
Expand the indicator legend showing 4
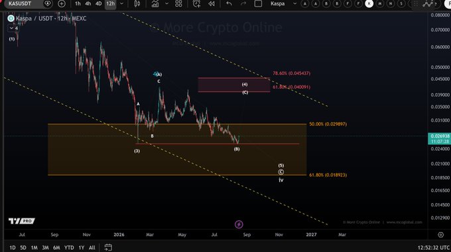[x=14, y=28]
